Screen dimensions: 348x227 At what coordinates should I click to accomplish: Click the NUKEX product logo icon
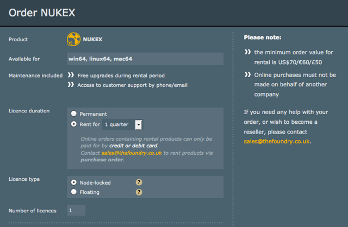click(74, 39)
